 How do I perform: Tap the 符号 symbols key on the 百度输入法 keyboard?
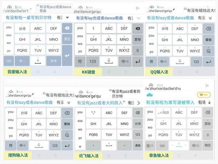(x=54, y=61)
